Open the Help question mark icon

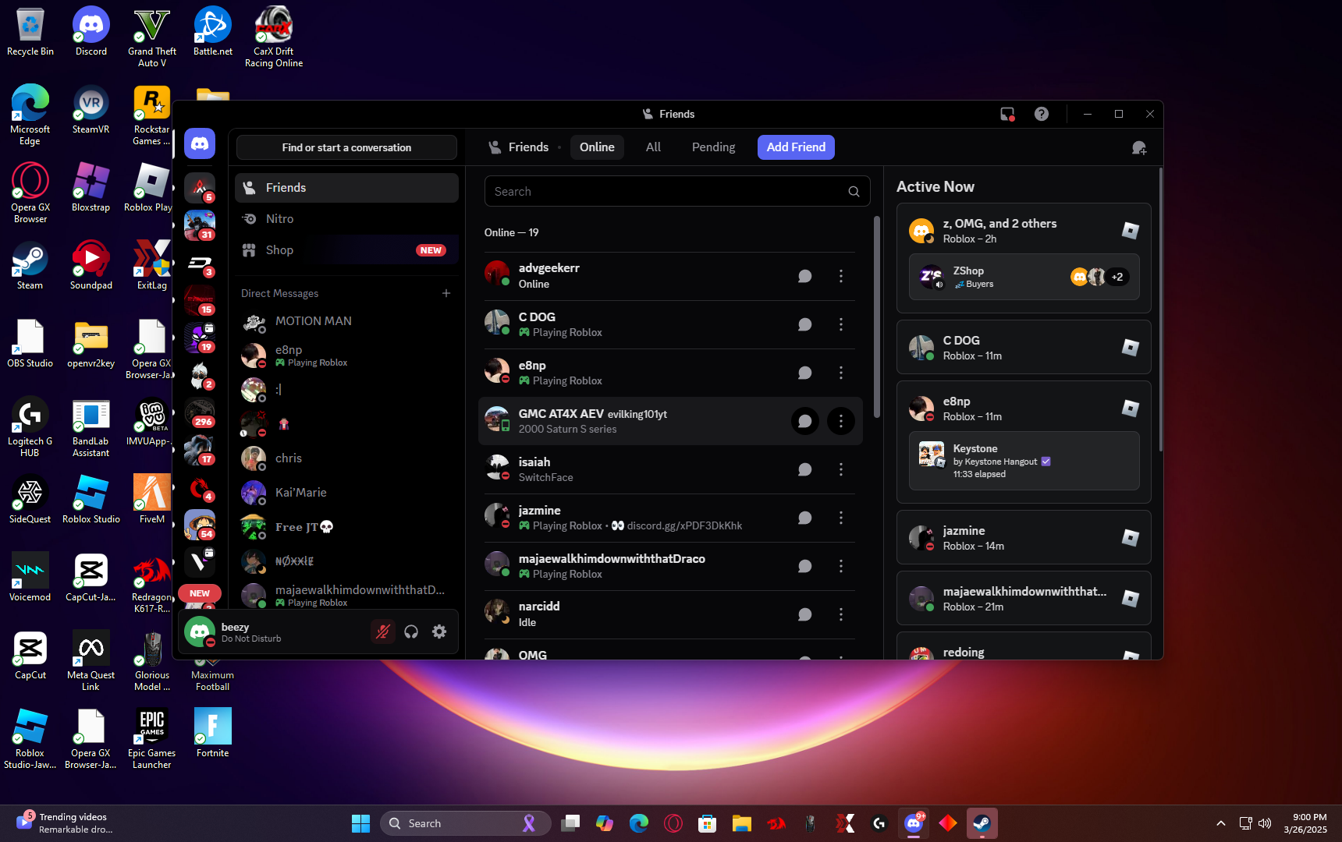tap(1042, 114)
